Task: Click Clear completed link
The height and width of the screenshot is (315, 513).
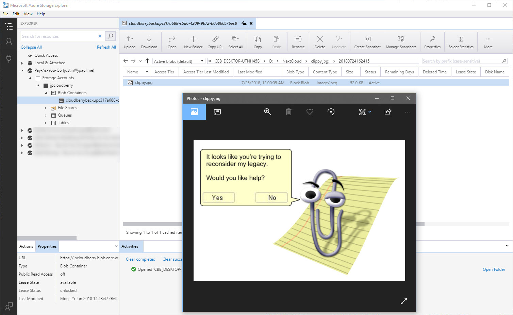Action: [x=140, y=259]
